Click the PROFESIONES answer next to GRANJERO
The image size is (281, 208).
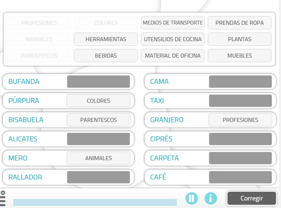click(x=240, y=120)
